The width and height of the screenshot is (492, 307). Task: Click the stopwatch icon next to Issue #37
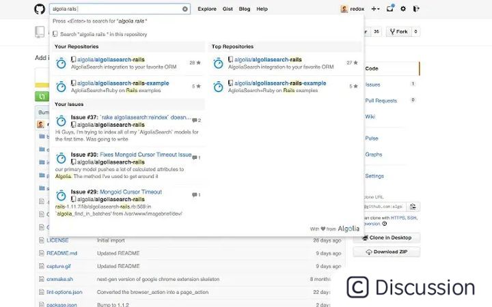[61, 121]
